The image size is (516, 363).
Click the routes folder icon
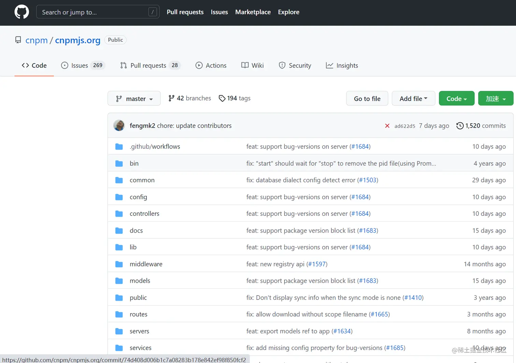coord(119,314)
